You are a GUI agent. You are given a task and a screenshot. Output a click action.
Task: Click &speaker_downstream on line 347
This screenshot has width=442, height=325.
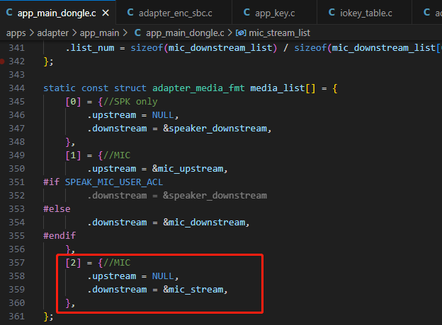[x=215, y=129]
